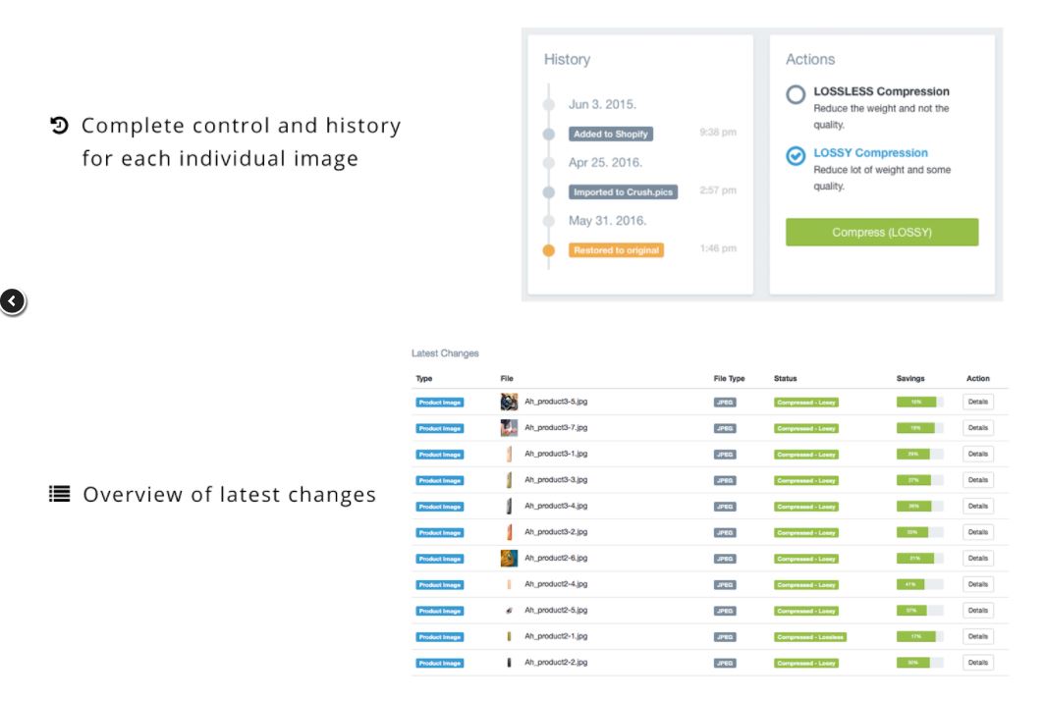1045x702 pixels.
Task: Click the black previous-slide arrow icon
Action: tap(13, 301)
